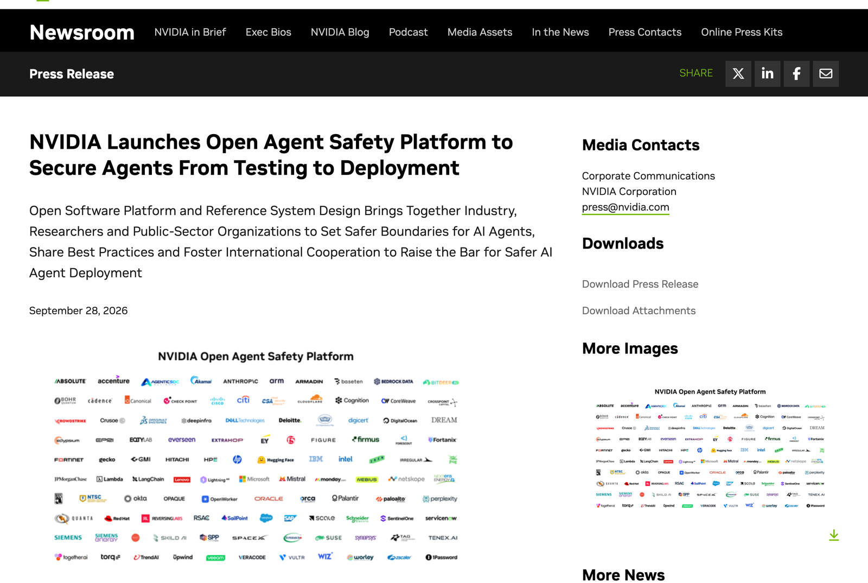Go to Press Contacts
The width and height of the screenshot is (868, 583).
click(x=645, y=32)
